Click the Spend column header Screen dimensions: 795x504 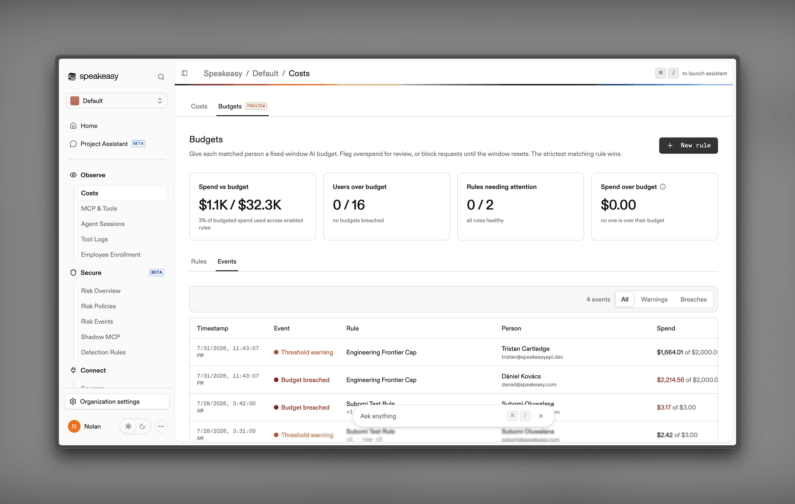666,328
